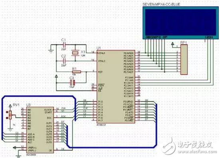The width and height of the screenshot is (220, 158).
Task: Click the U1 reference label
Action: click(x=99, y=48)
